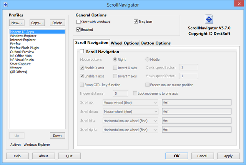
Task: Uncheck the Enabled general option
Action: [x=79, y=30]
